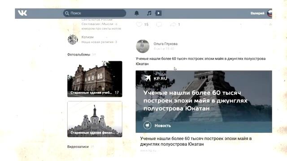Open notifications via the bell icon
The width and height of the screenshot is (287, 161).
[136, 13]
